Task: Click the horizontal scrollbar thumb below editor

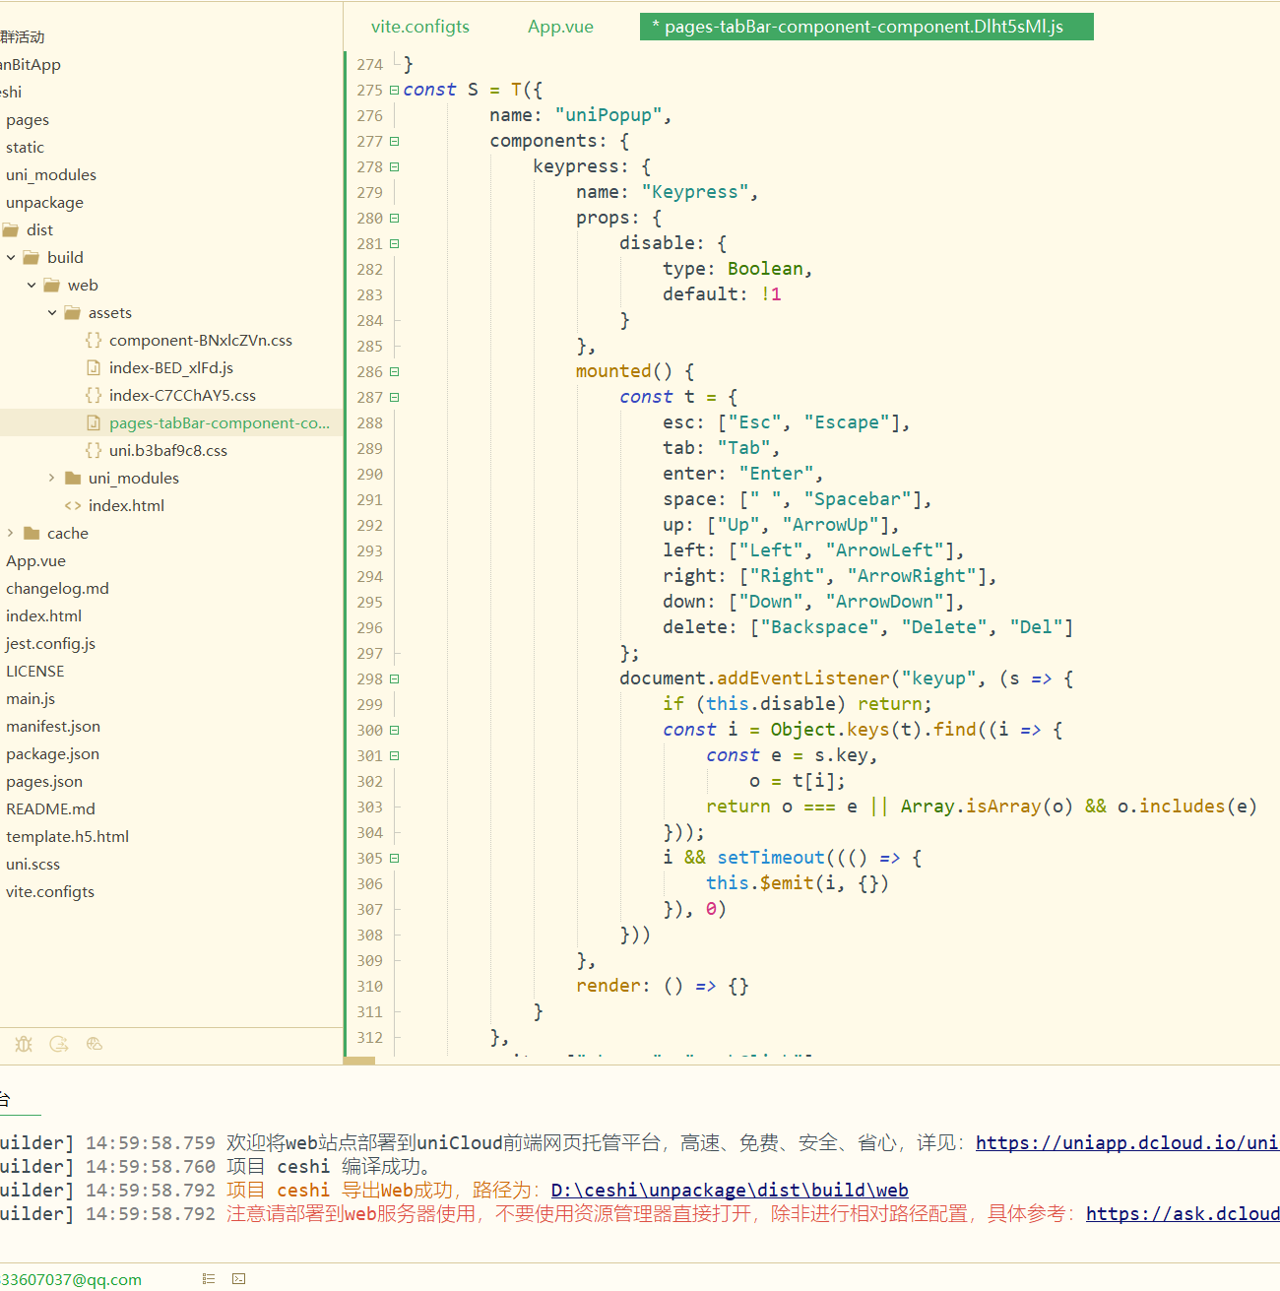Action: tap(359, 1061)
